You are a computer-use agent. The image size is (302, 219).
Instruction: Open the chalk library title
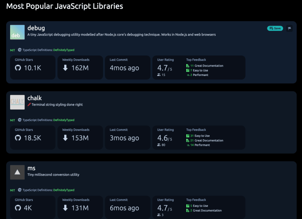(35, 98)
